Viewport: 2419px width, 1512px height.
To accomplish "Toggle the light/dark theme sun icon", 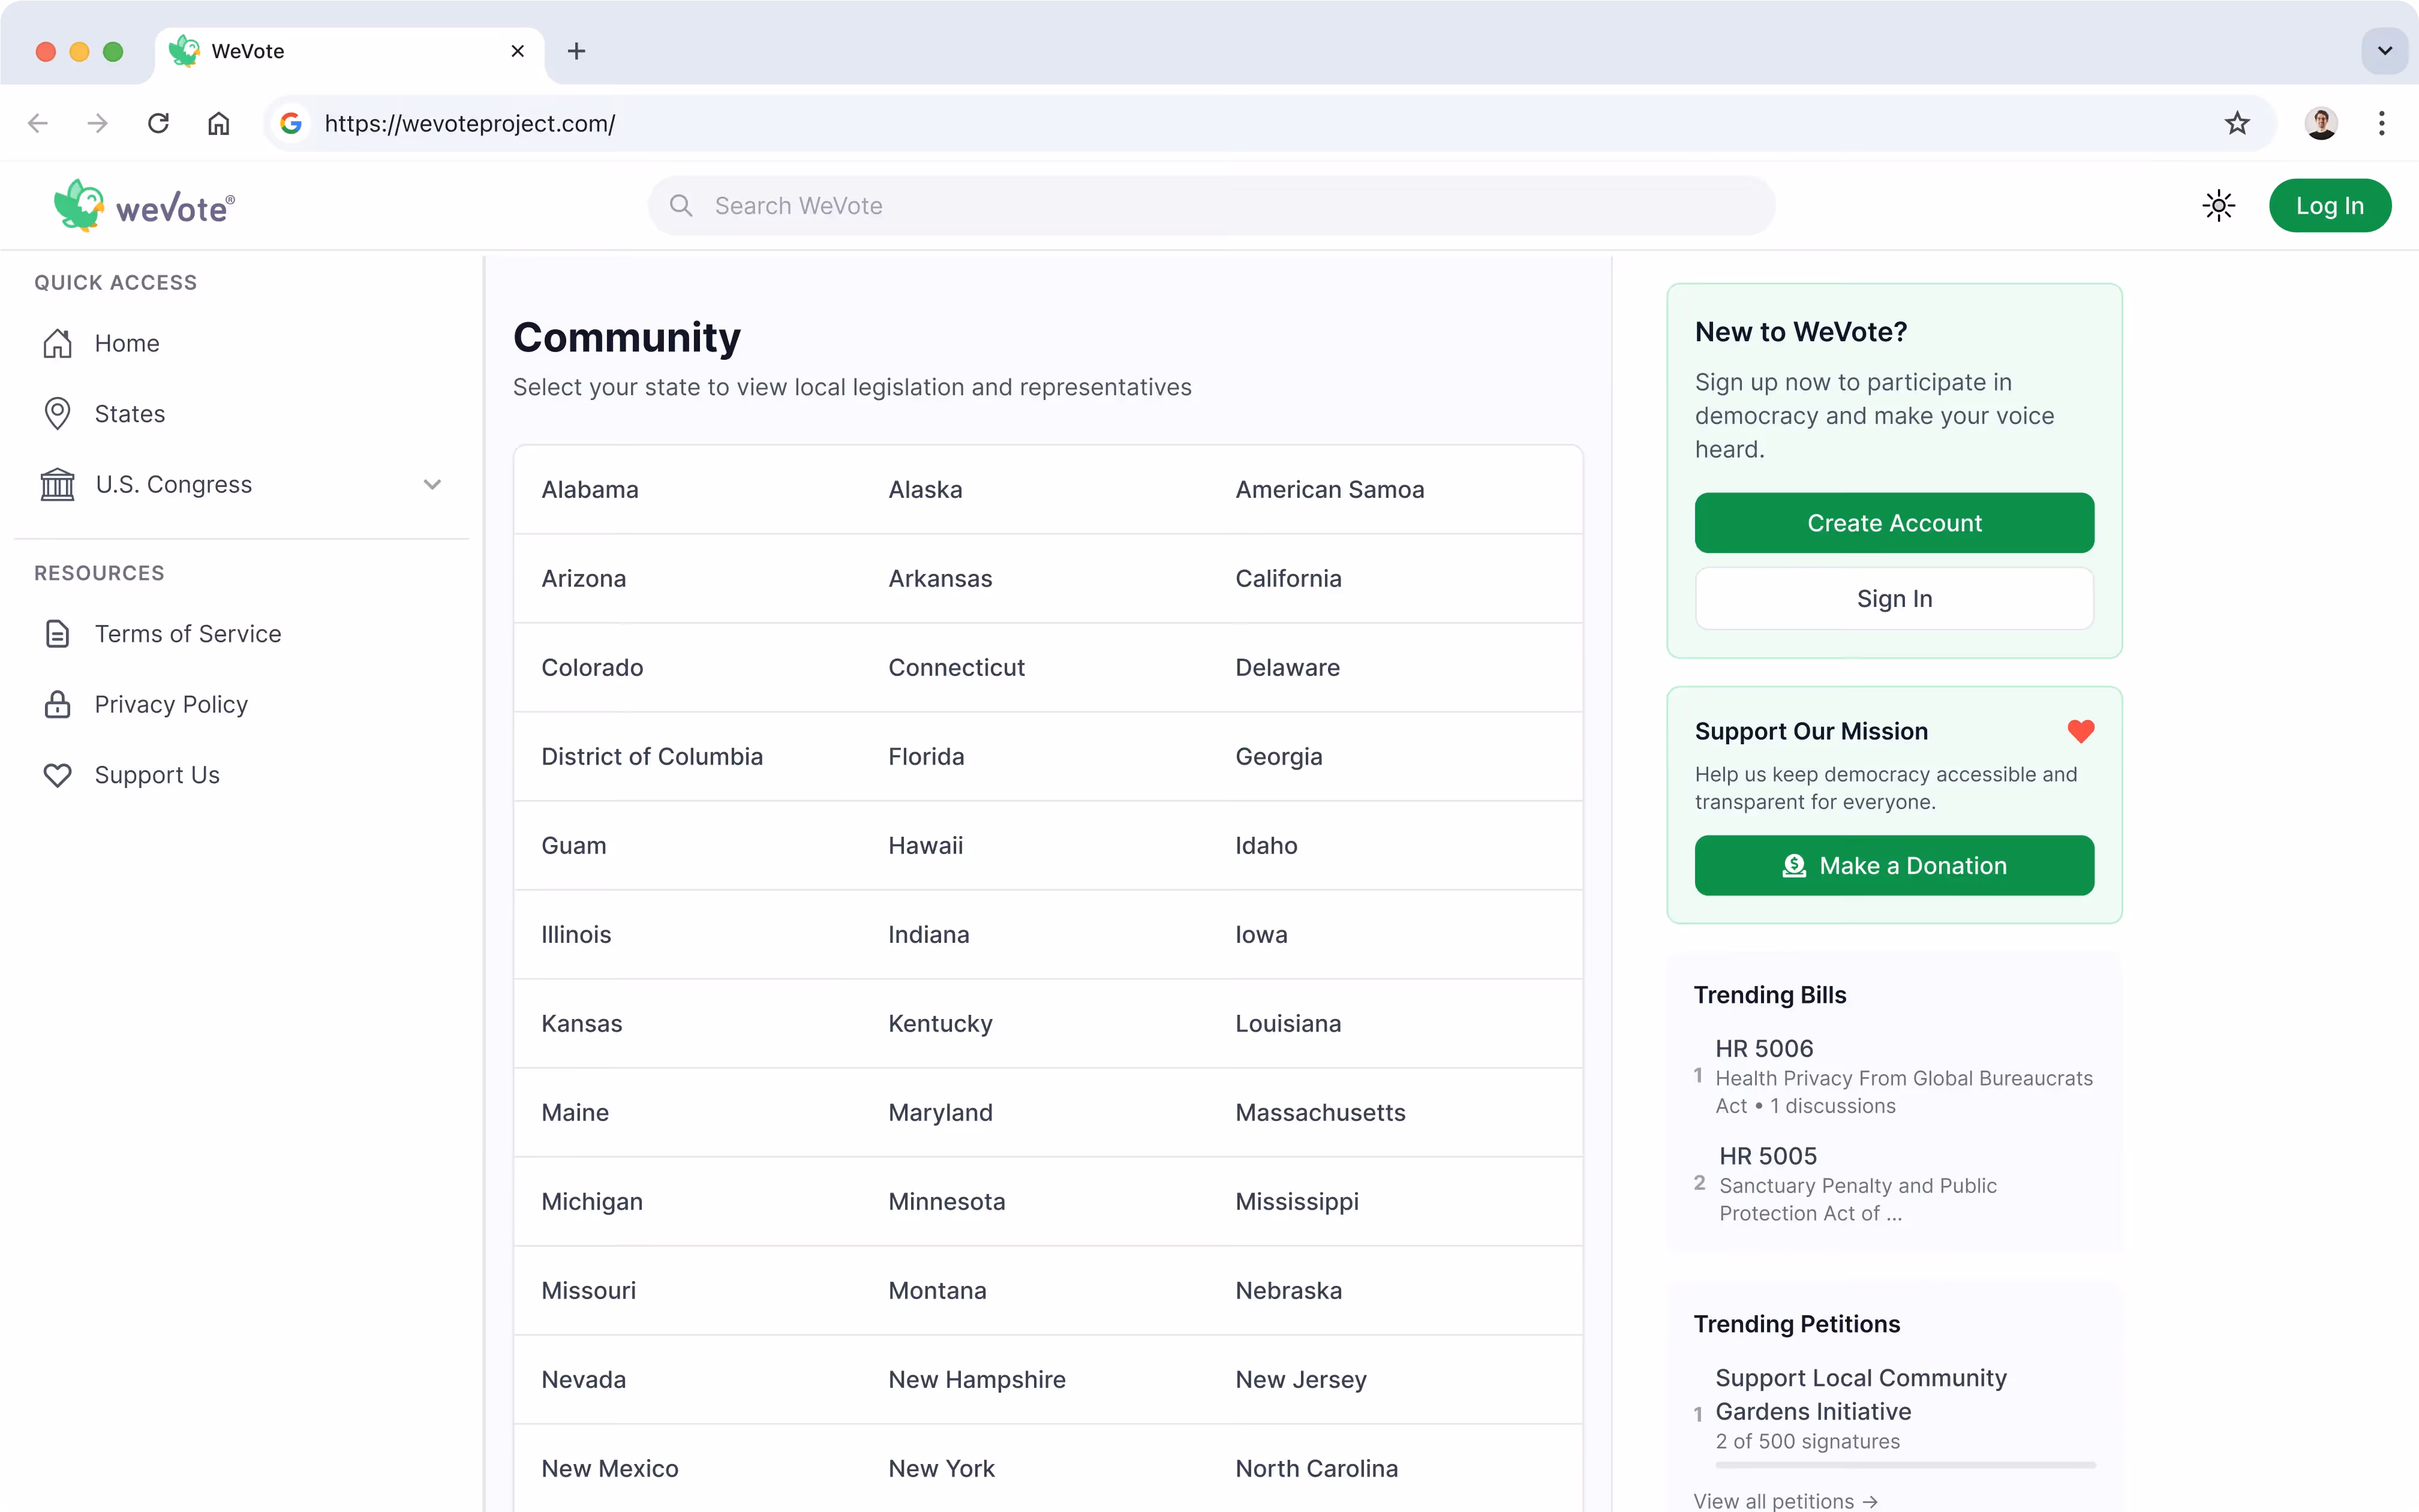I will pos(2218,206).
